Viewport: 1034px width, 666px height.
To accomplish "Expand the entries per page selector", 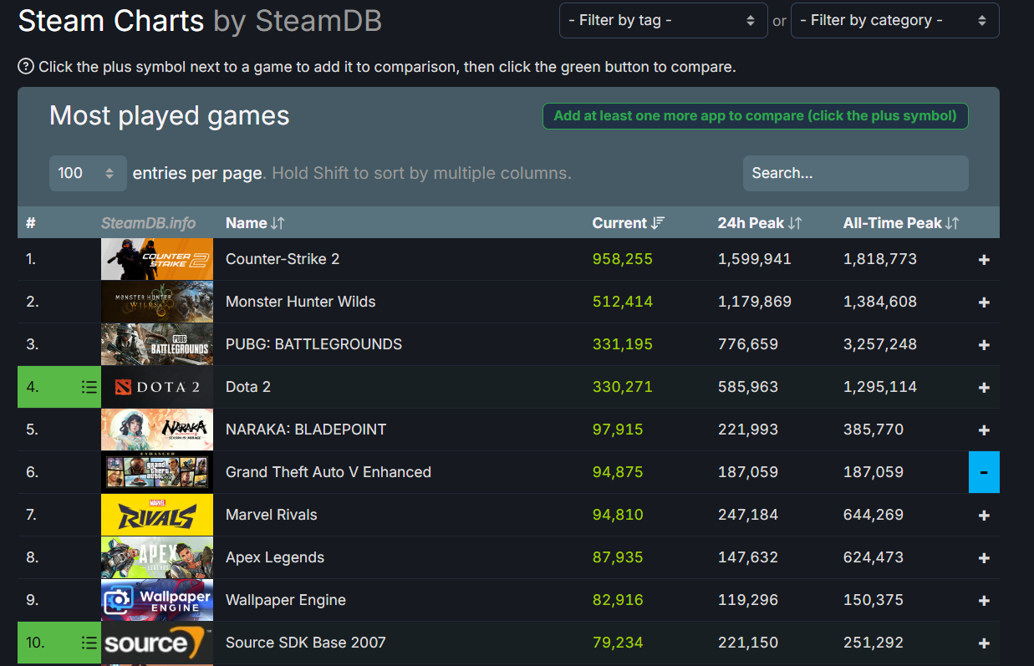I will 88,173.
